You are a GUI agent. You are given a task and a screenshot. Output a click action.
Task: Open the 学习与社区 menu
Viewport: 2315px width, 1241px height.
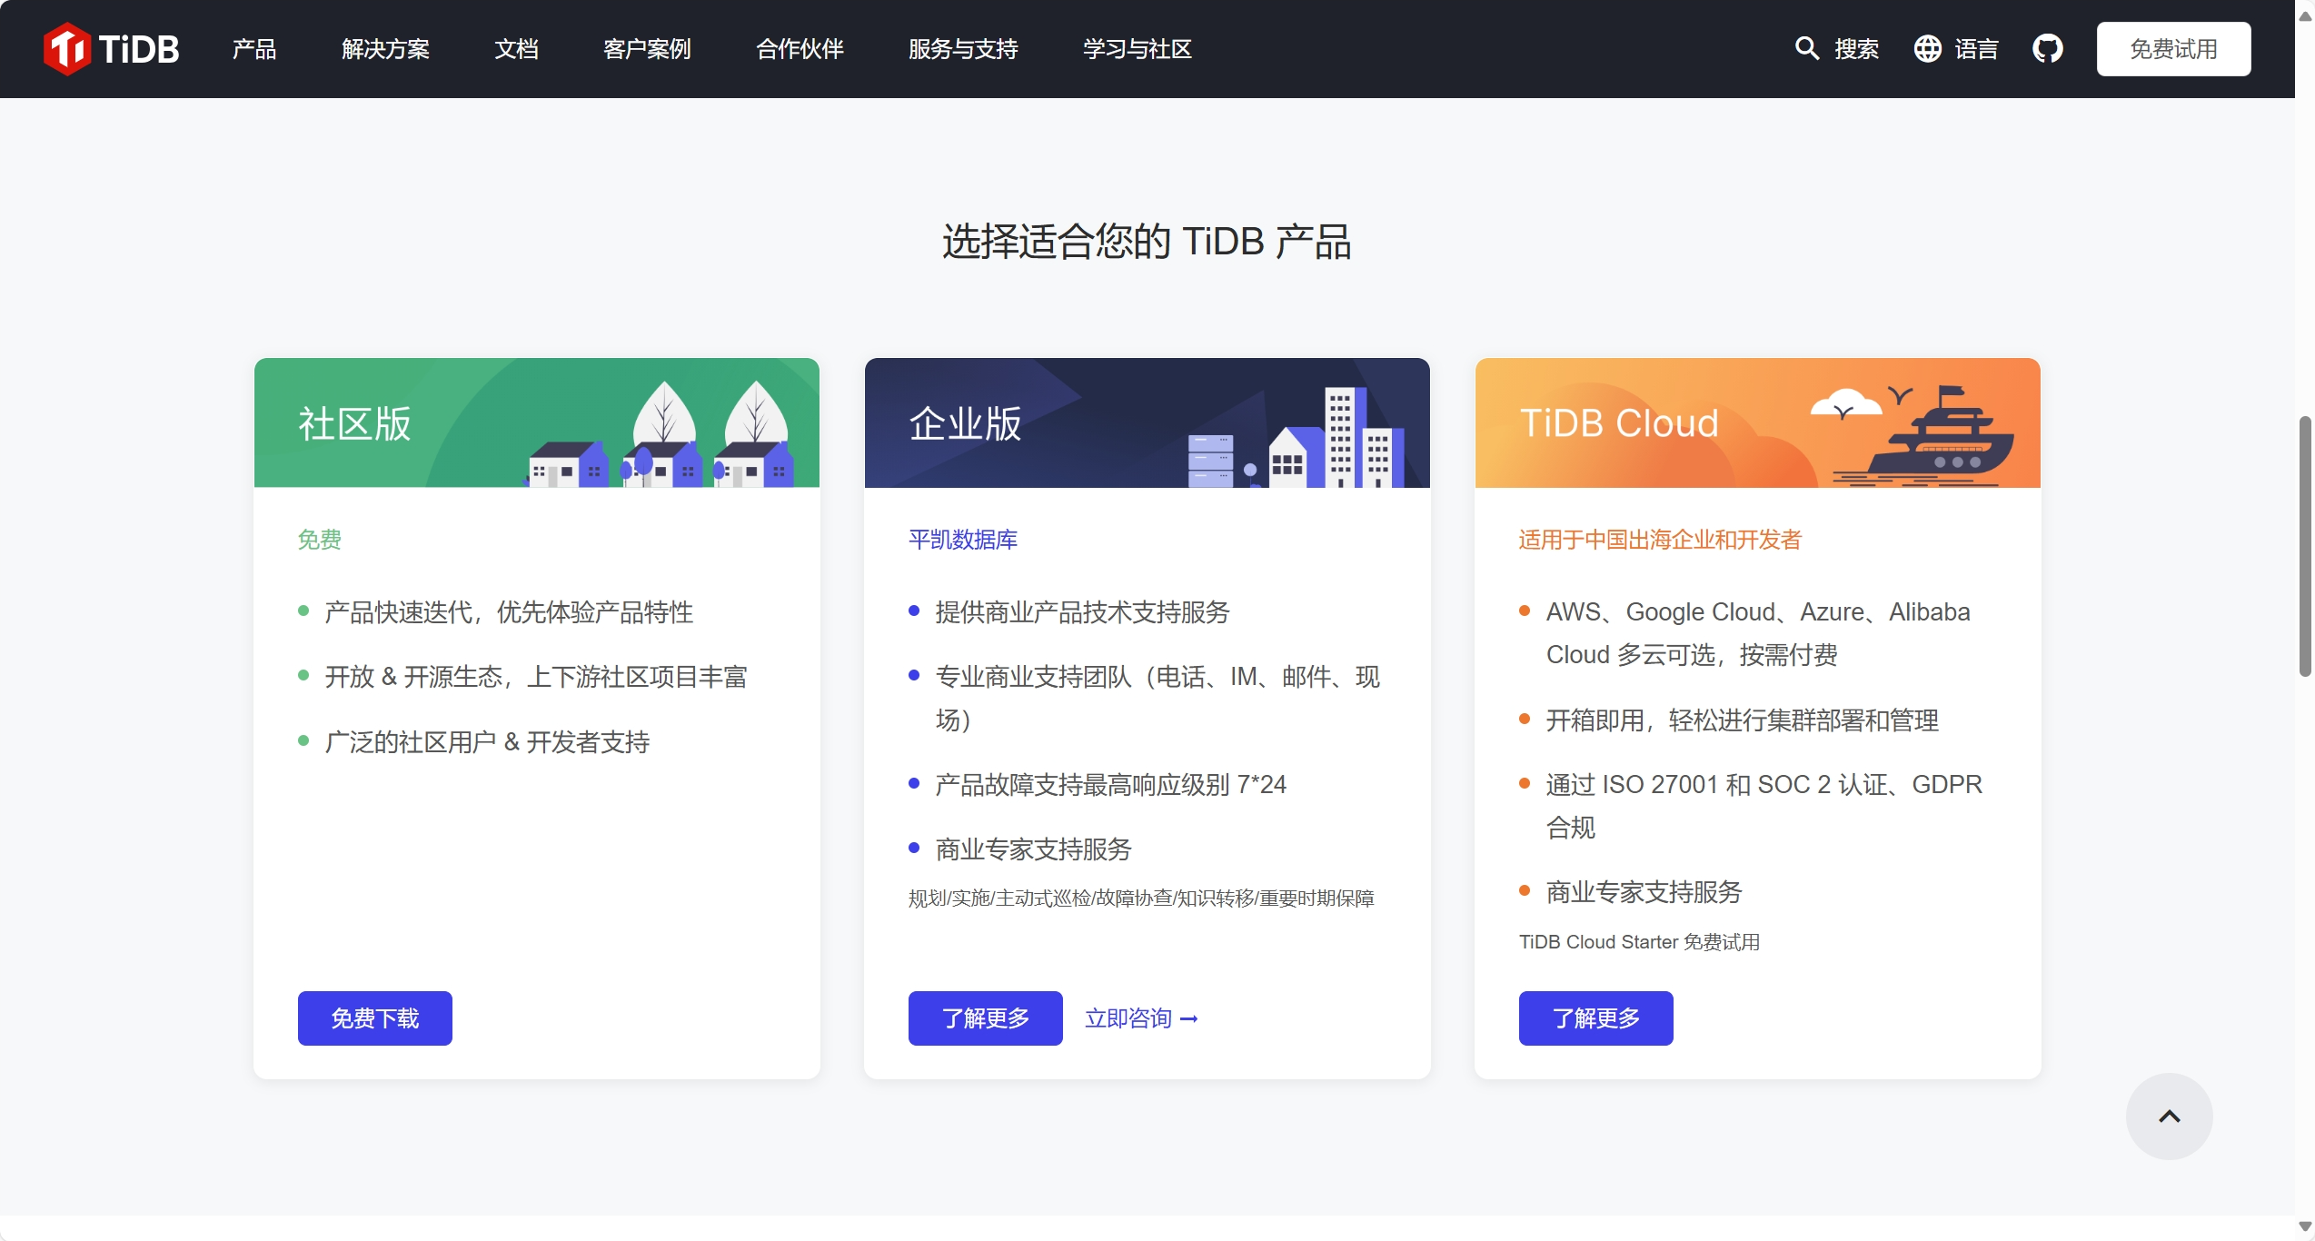[1138, 49]
